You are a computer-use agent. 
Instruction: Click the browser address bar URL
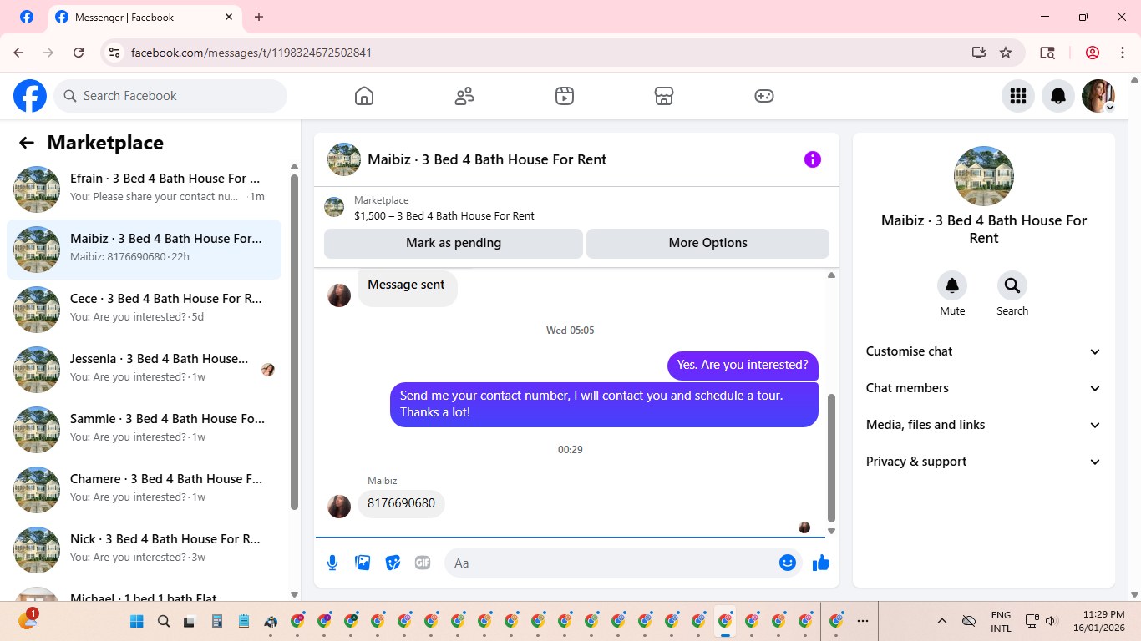click(x=251, y=53)
